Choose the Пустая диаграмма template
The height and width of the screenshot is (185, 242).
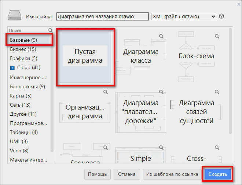tap(85, 57)
